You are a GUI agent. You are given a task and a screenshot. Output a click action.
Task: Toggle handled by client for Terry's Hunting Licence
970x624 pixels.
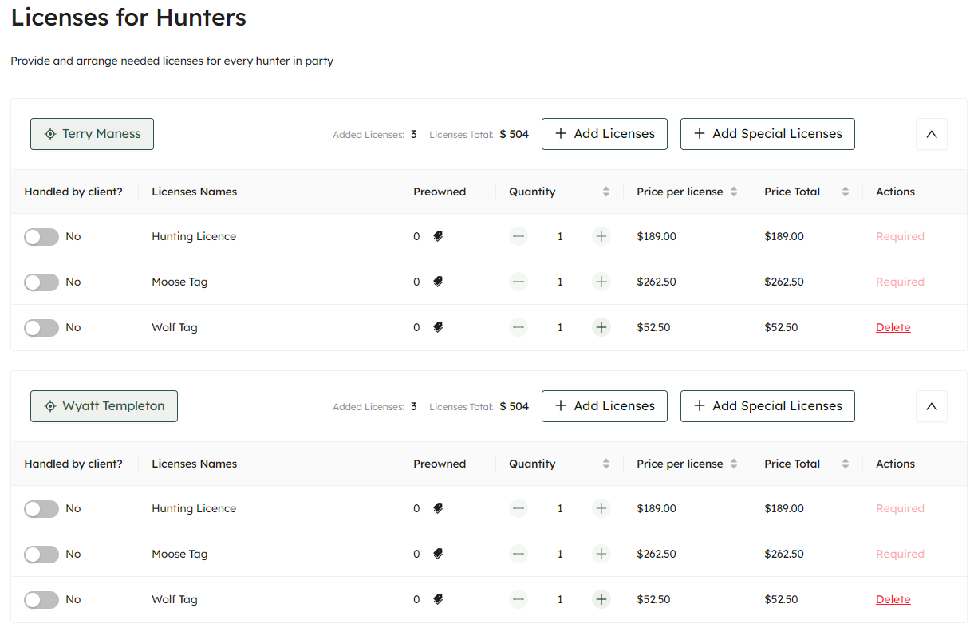[x=41, y=237]
